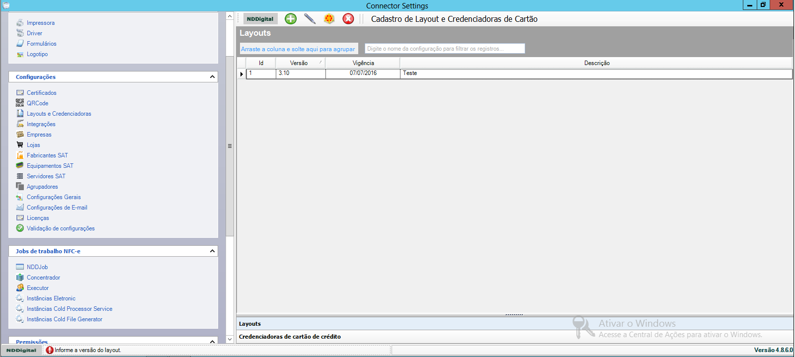Click the Executor icon in jobs list
Screen dimensions: 795x357
[x=20, y=288]
